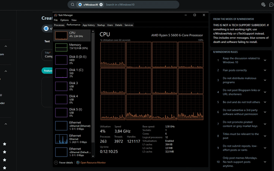The image size is (274, 171).
Task: Expand rule 9 Do not submit reposts
Action: (265, 148)
